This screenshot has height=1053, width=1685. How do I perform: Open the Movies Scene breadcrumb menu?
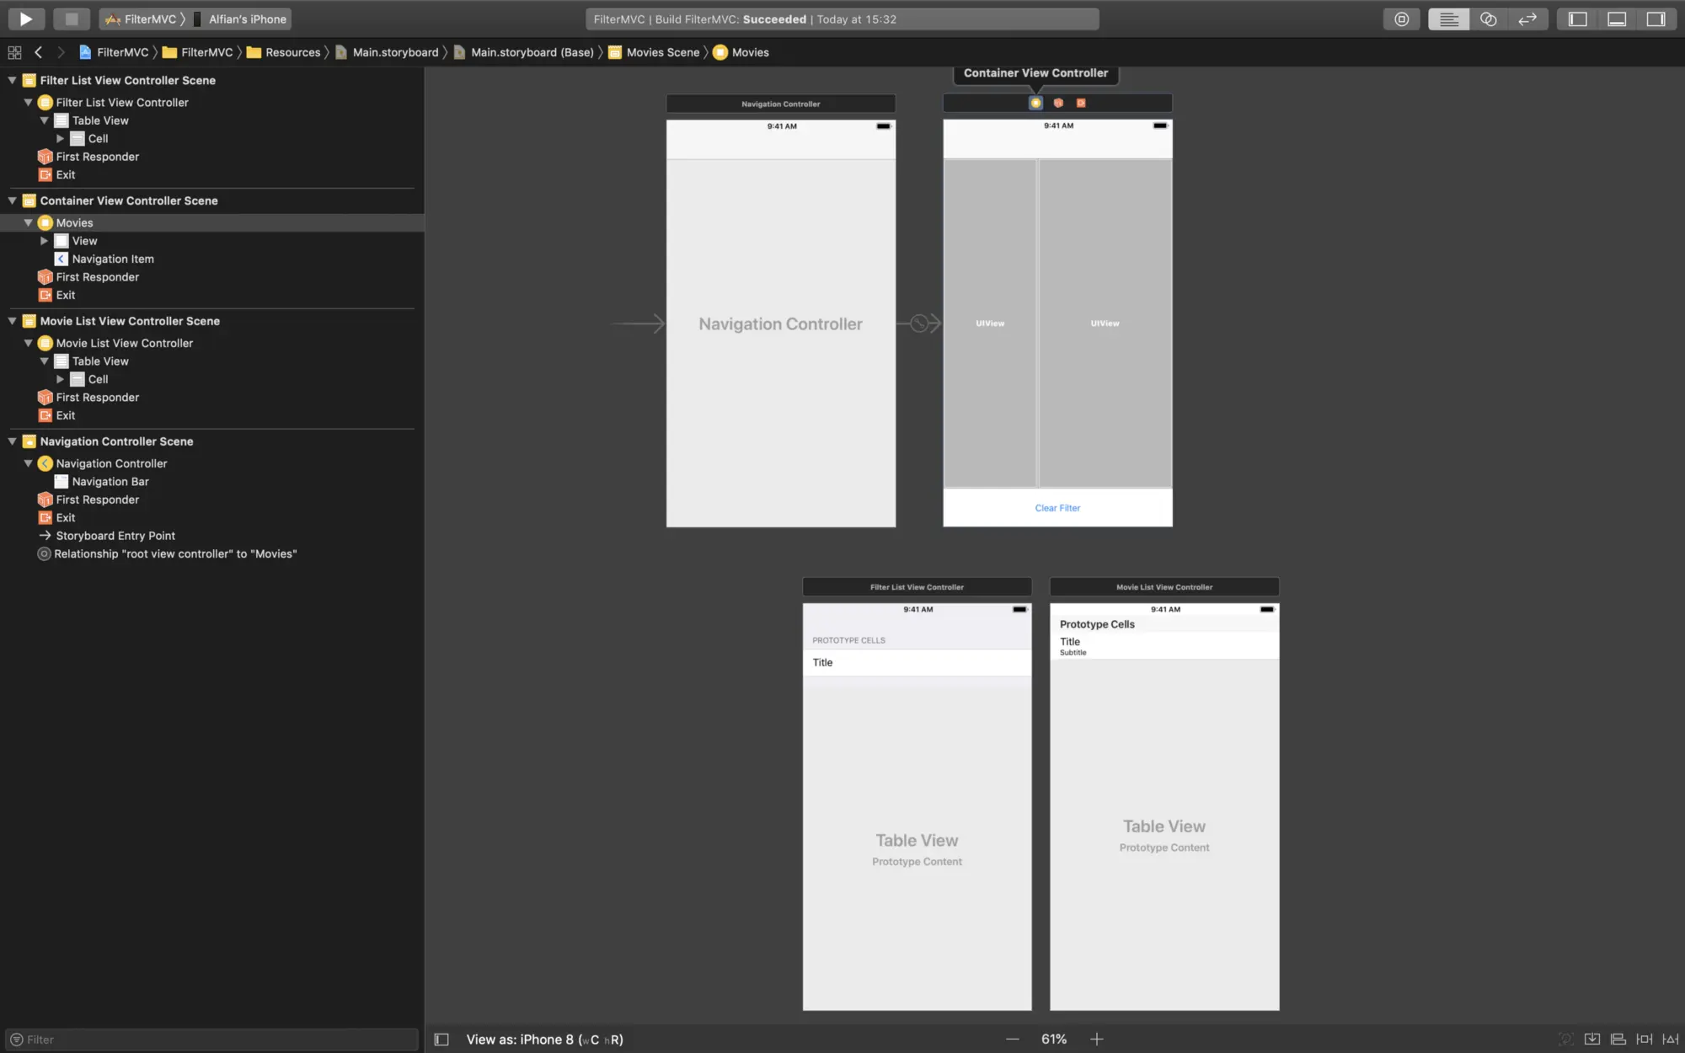pyautogui.click(x=662, y=52)
